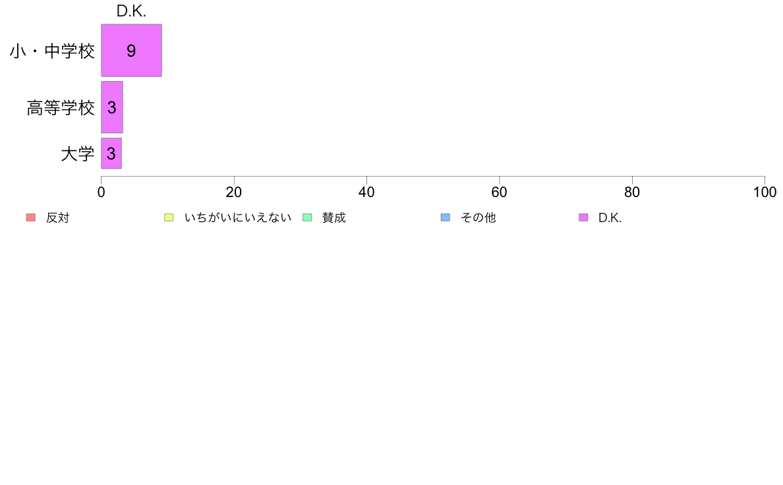
Task: Click the D.K. legend text
Action: 610,217
